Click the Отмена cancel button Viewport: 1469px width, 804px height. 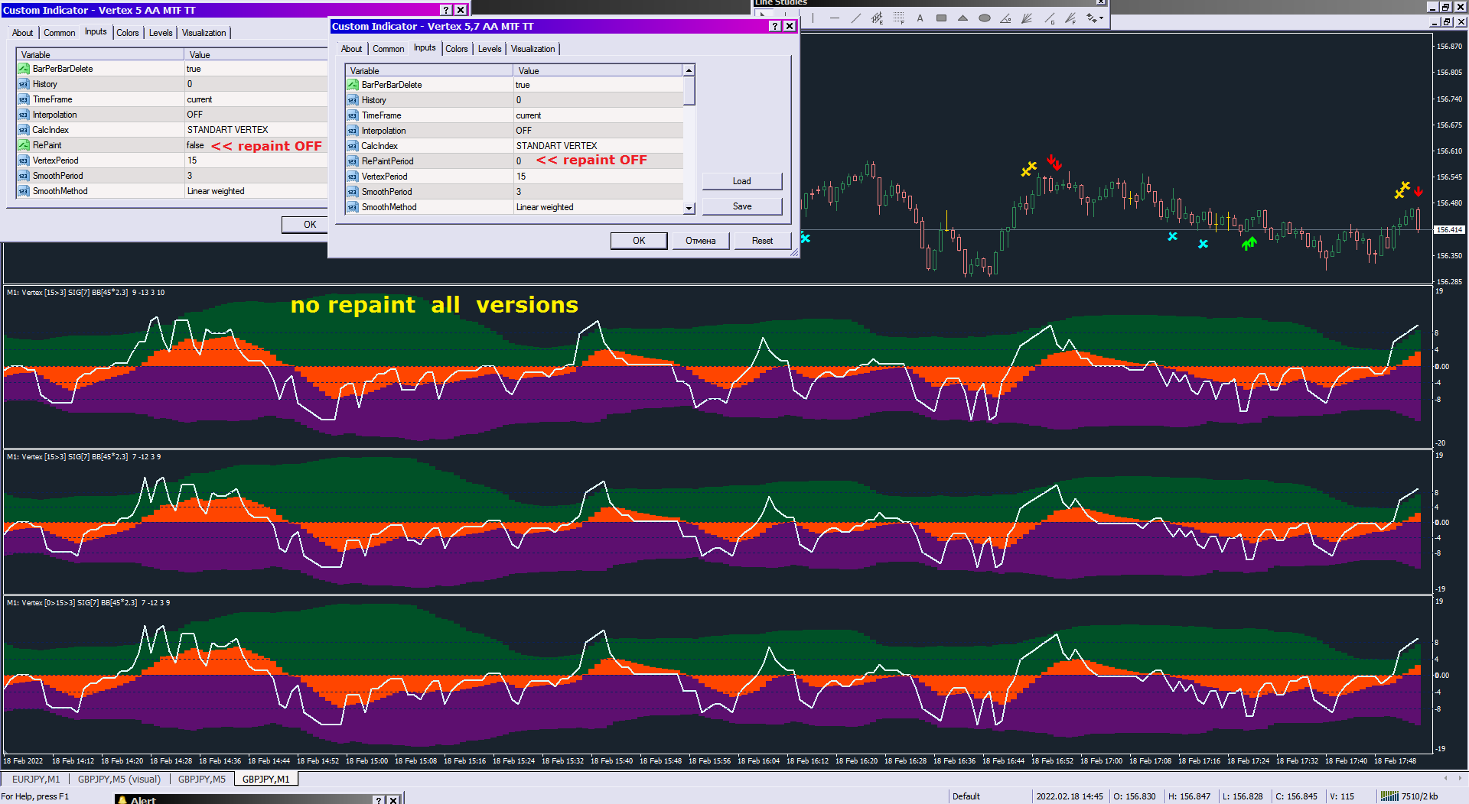701,241
